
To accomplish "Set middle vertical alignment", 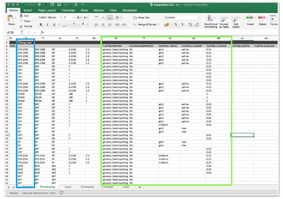I will click(x=103, y=18).
